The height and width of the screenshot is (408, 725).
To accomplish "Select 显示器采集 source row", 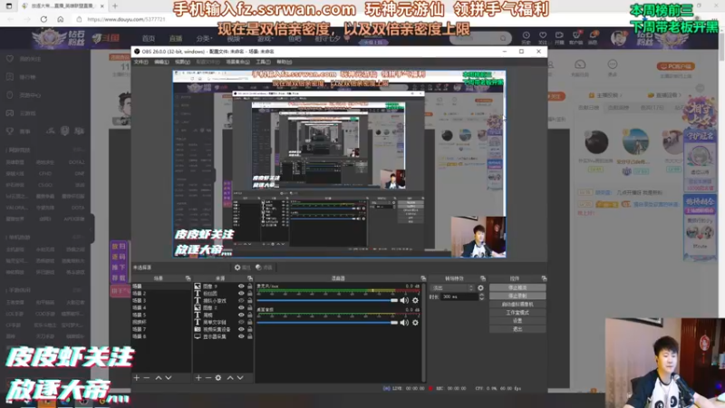I will coord(223,336).
